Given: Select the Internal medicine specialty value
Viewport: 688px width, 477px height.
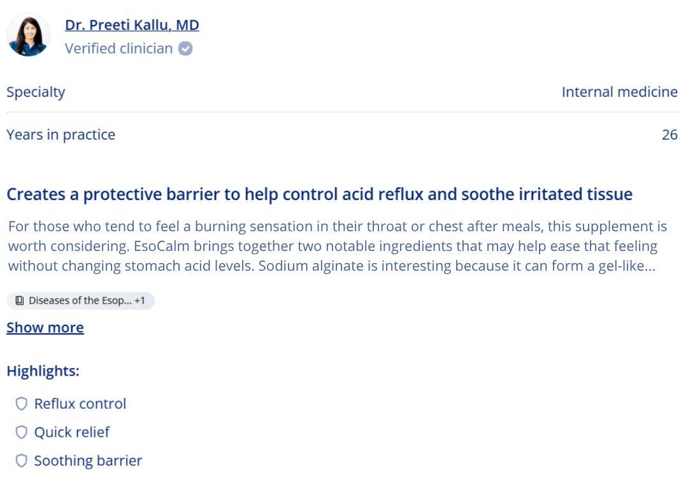Looking at the screenshot, I should tap(620, 92).
